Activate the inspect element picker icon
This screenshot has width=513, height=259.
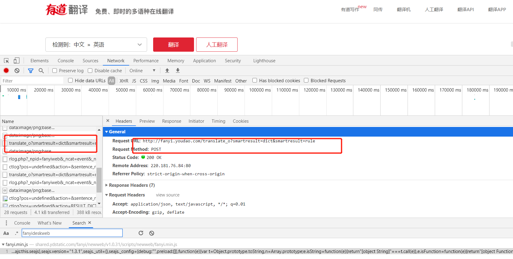(6, 60)
